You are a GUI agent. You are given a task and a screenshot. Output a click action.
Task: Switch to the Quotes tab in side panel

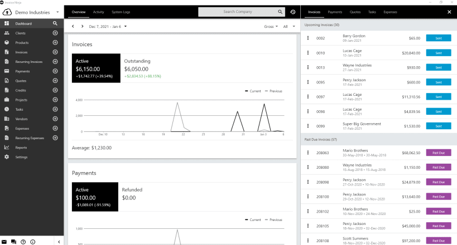(x=355, y=12)
